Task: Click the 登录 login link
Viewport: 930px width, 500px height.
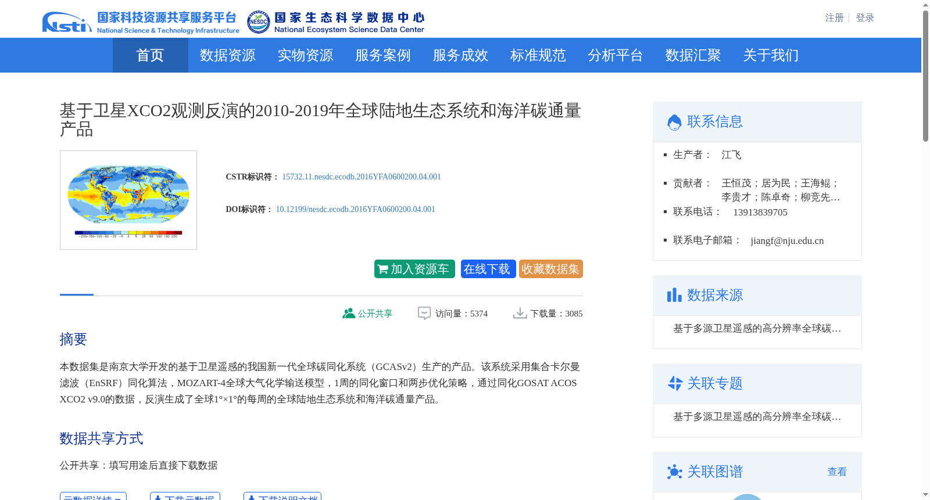Action: 865,17
